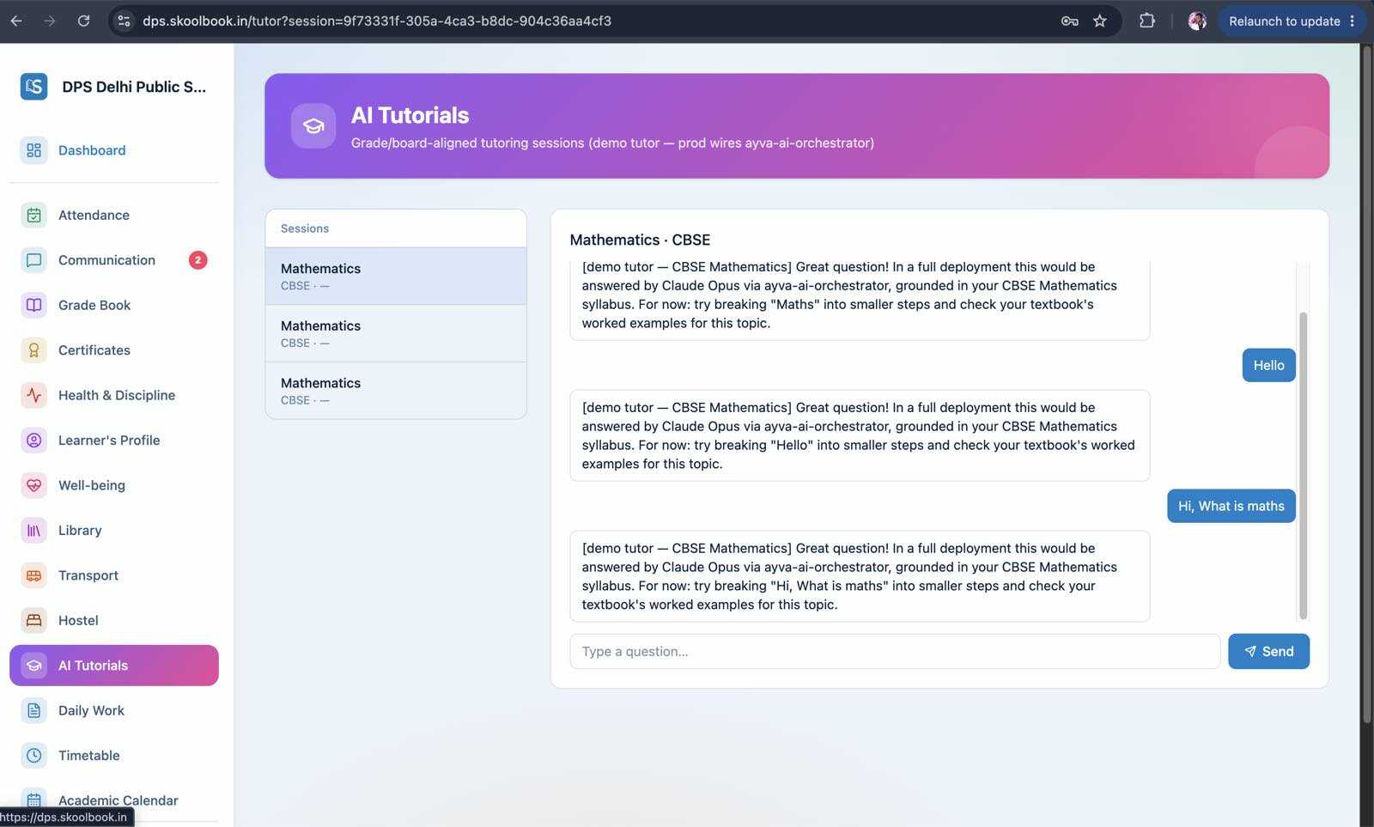The width and height of the screenshot is (1374, 827).
Task: Send the typed question
Action: point(1268,651)
